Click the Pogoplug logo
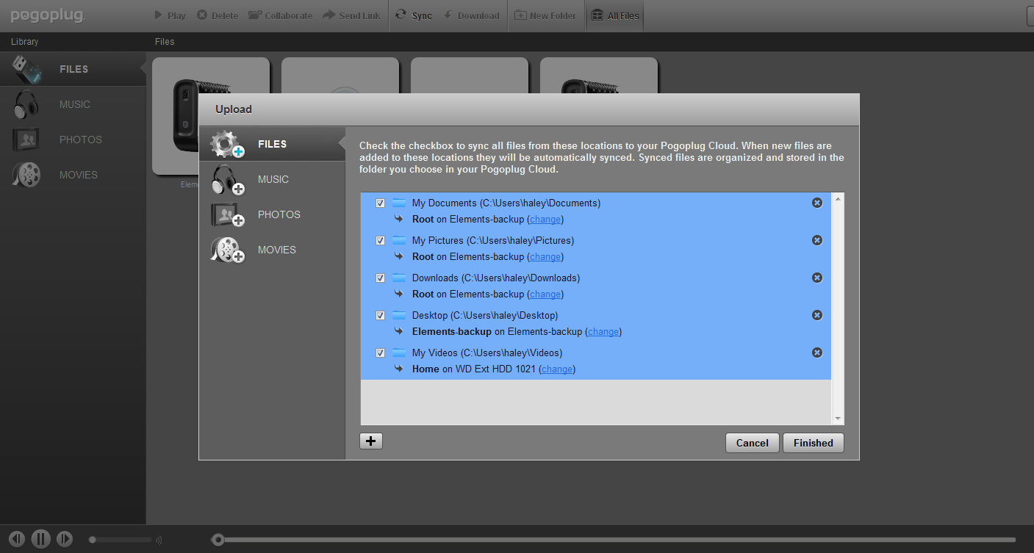This screenshot has width=1034, height=553. 48,15
